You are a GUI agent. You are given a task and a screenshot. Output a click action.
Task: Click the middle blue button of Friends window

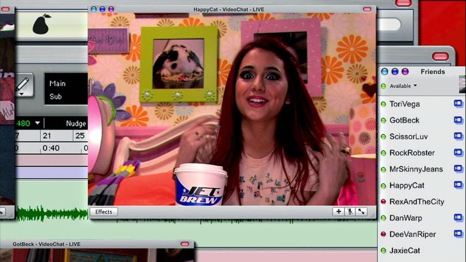(x=395, y=72)
